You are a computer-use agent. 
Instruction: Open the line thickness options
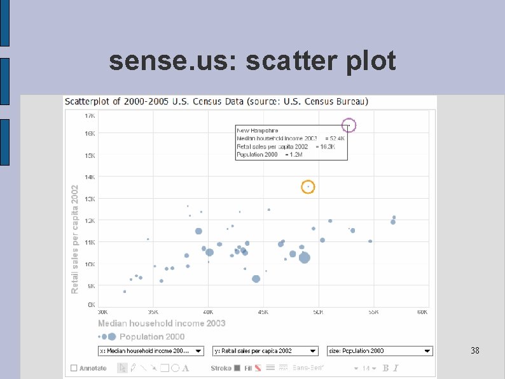point(270,368)
